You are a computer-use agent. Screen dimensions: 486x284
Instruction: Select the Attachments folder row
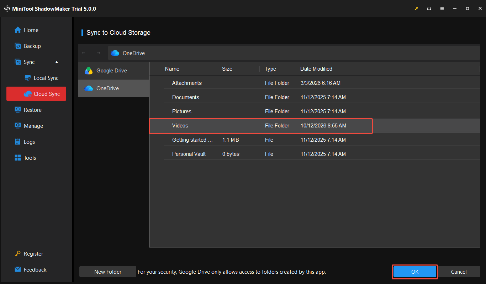click(315, 83)
